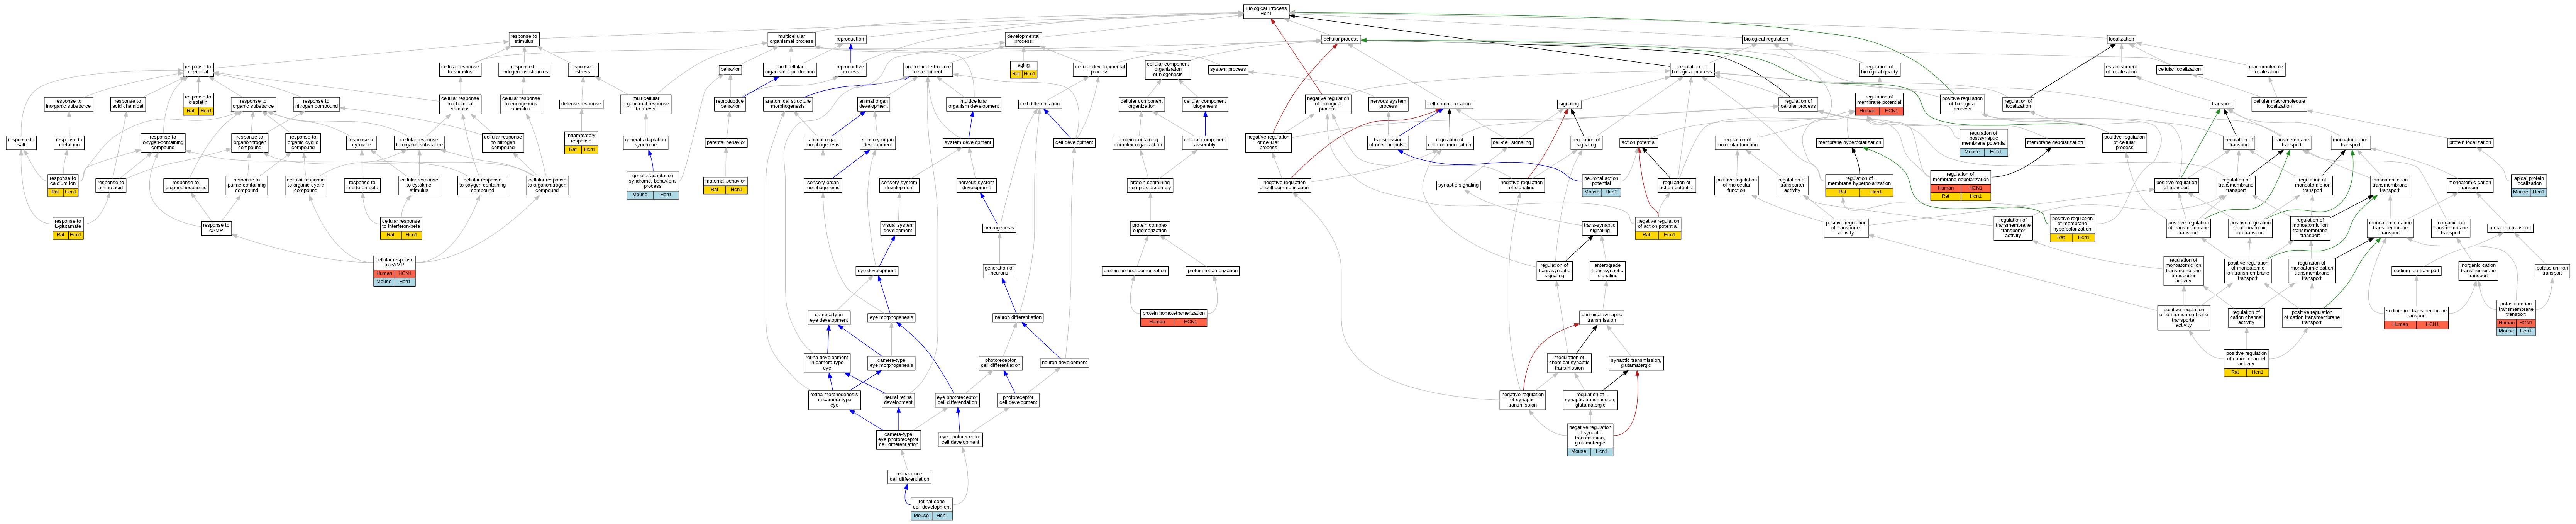Select the 'response to L-glutamate' node label
This screenshot has width=2576, height=524.
tap(68, 224)
